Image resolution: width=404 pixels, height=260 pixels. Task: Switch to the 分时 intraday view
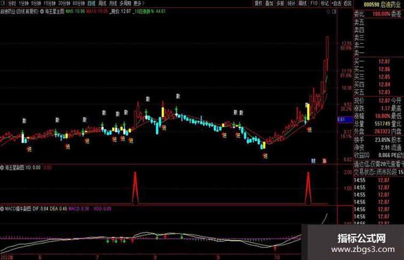coord(12,3)
